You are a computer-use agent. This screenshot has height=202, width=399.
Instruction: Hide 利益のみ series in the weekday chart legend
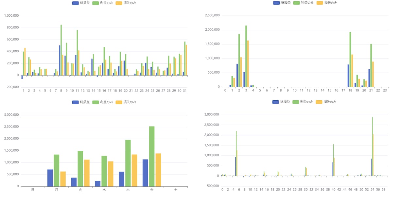point(102,102)
